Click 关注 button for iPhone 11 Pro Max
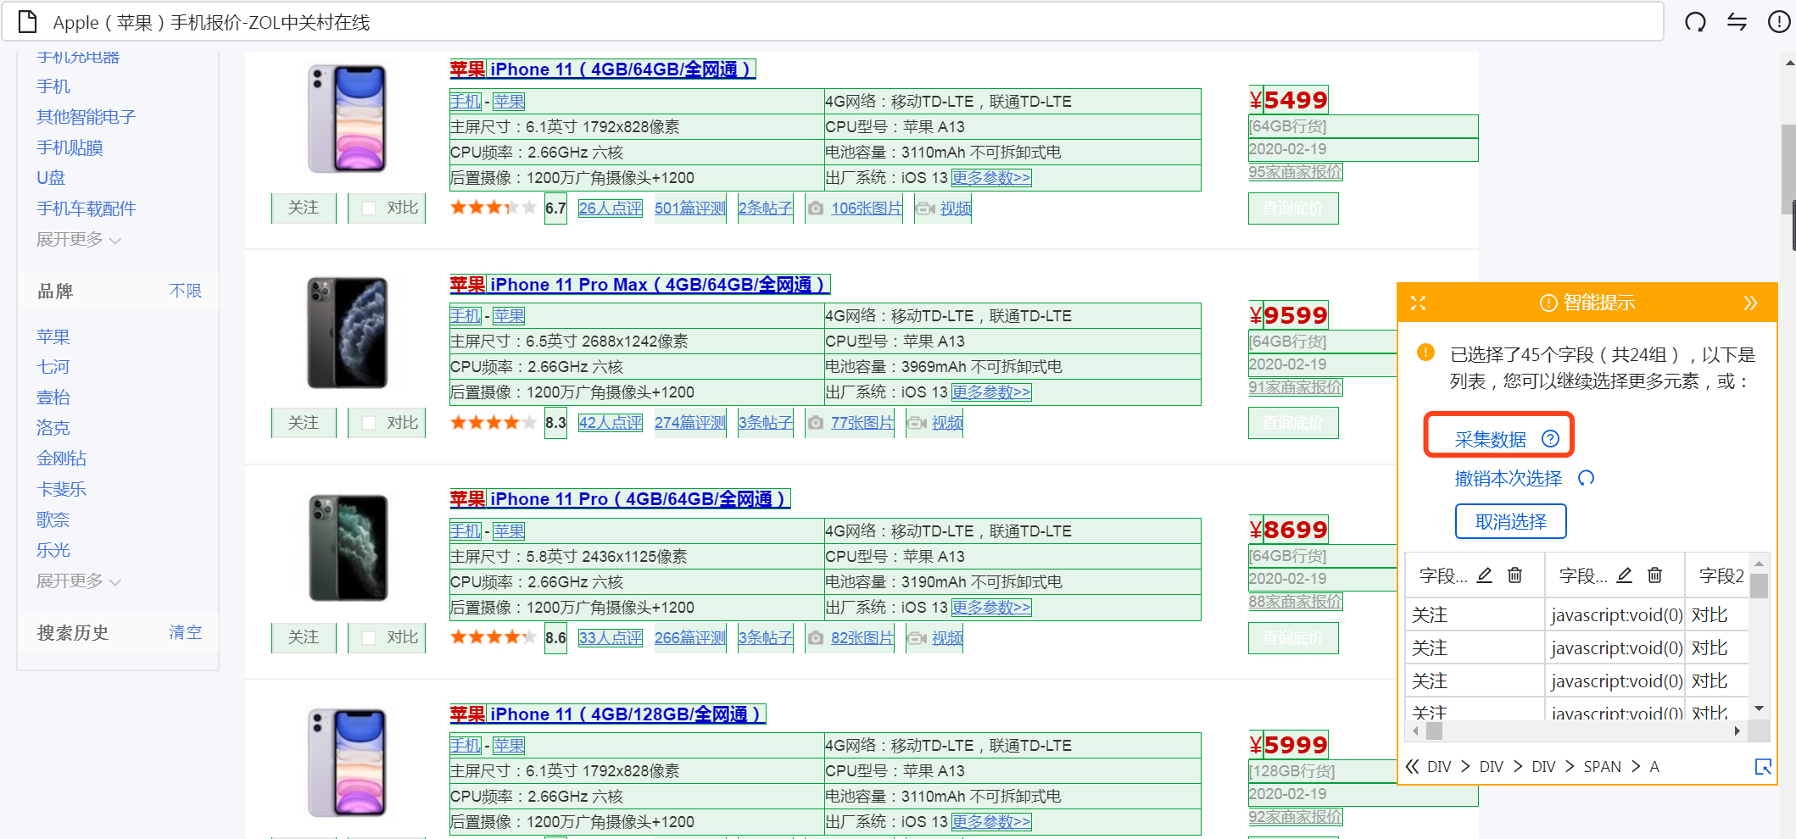Screen dimensions: 1796x839 tap(304, 423)
